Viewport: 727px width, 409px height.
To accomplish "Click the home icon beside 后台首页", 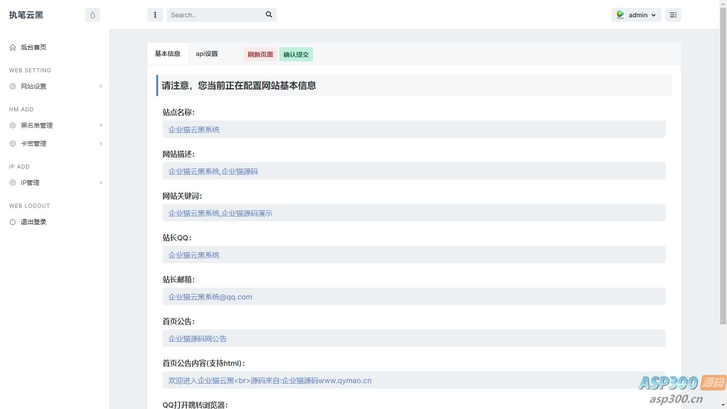I will click(x=13, y=47).
